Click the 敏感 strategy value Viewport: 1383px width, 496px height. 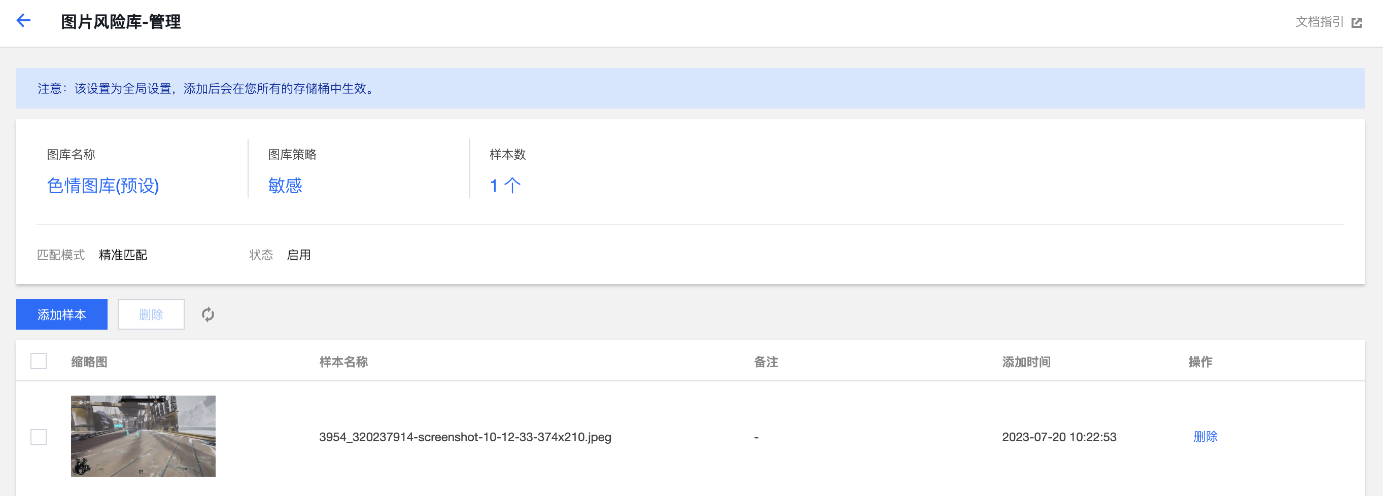(285, 186)
